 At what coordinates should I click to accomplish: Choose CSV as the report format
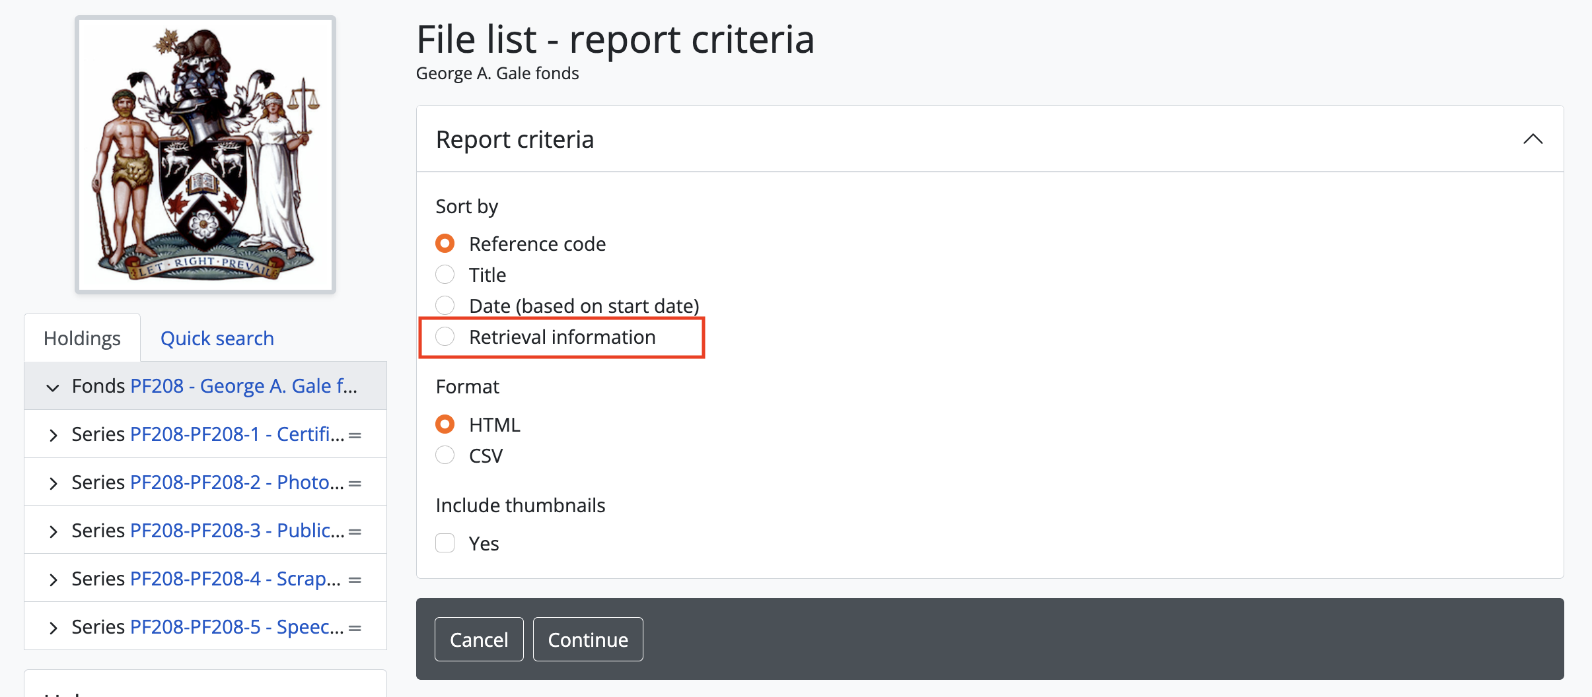tap(445, 455)
